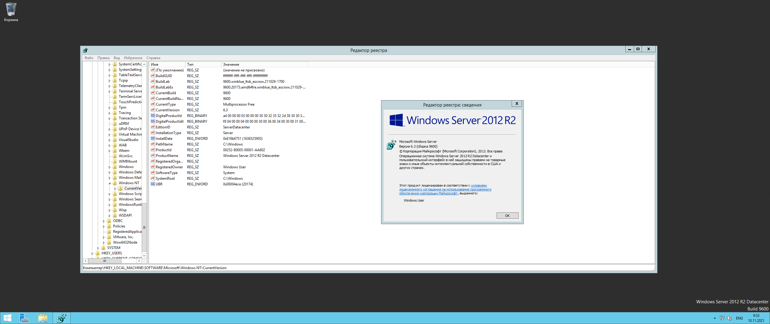Click the DigitalProductId binary value icon

pyautogui.click(x=153, y=116)
